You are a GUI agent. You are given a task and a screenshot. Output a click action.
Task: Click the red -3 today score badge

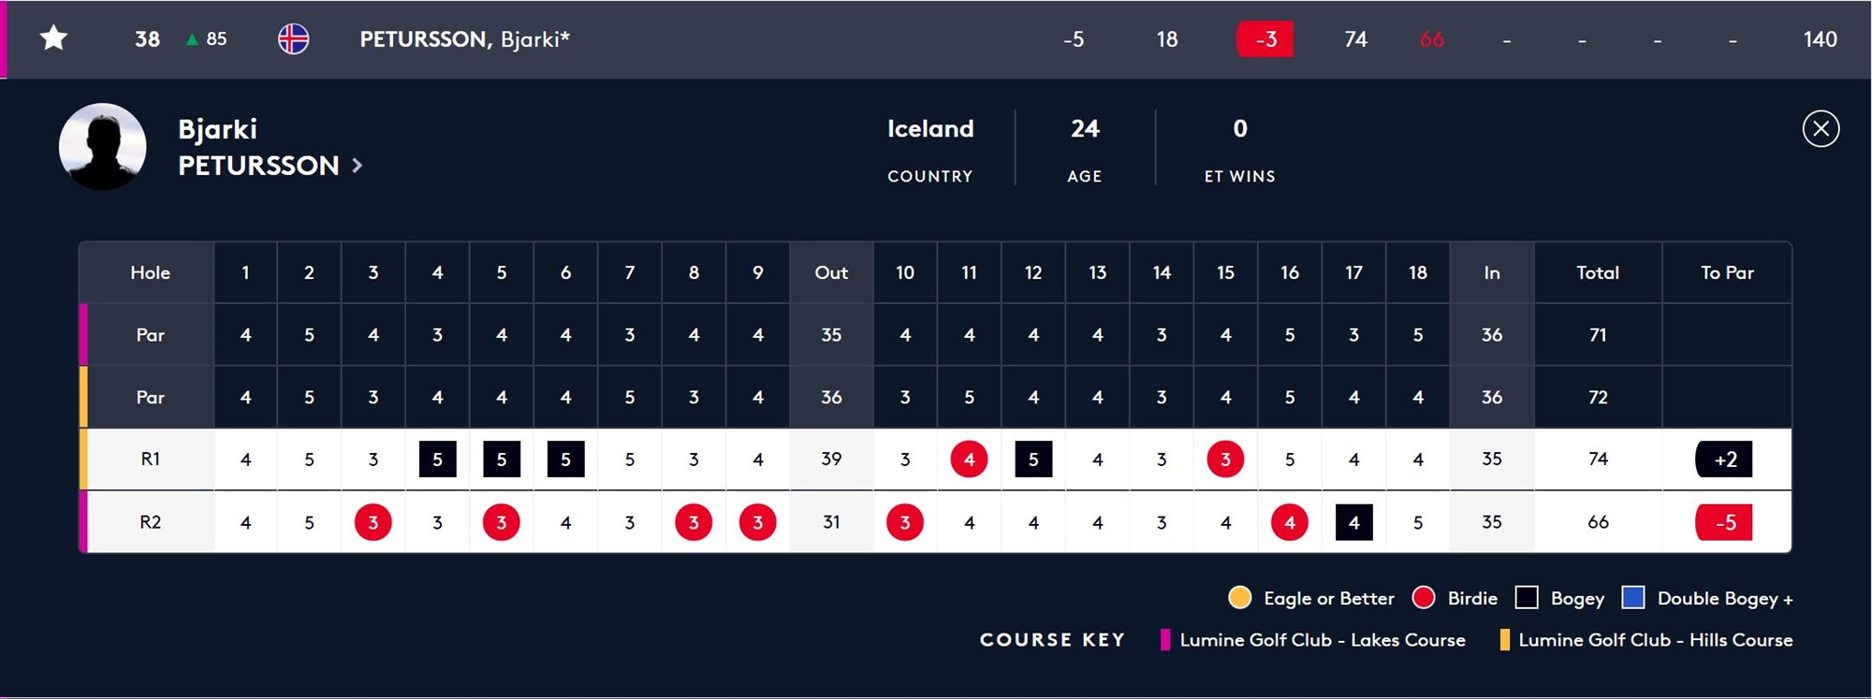pos(1265,39)
